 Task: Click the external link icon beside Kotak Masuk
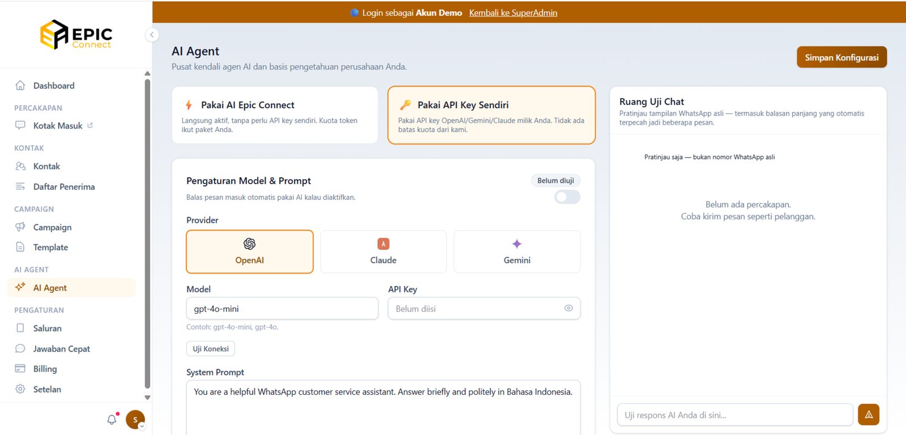point(90,125)
